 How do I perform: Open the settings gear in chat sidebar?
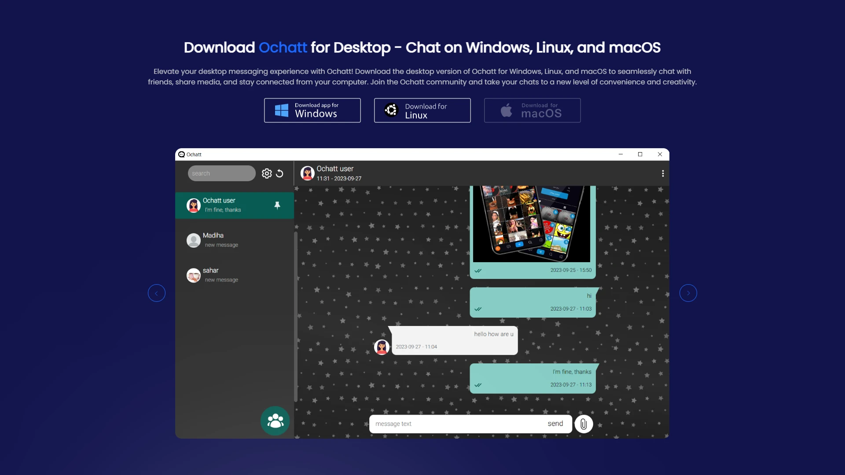pos(267,173)
